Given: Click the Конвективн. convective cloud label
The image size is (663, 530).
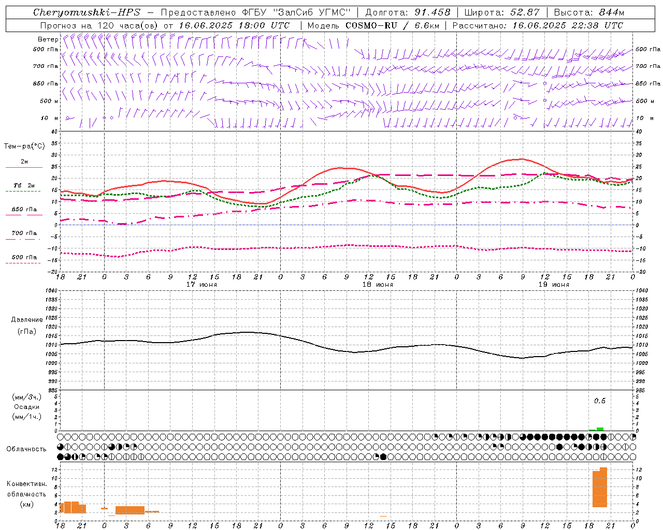Looking at the screenshot, I should 26,483.
